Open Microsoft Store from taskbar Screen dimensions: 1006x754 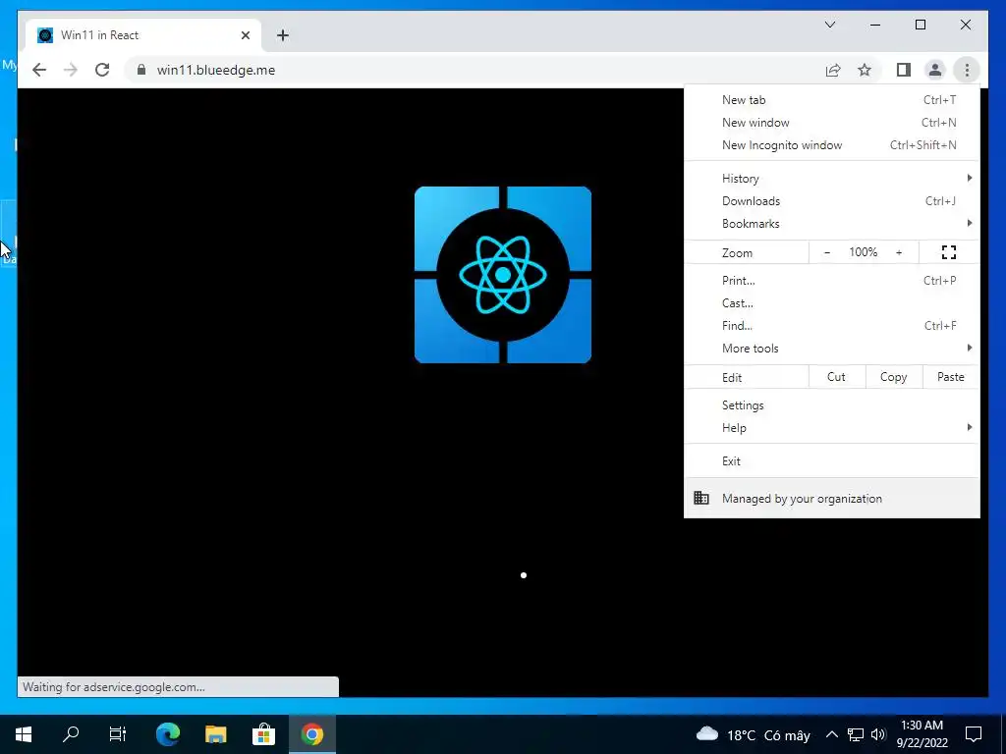[x=263, y=734]
